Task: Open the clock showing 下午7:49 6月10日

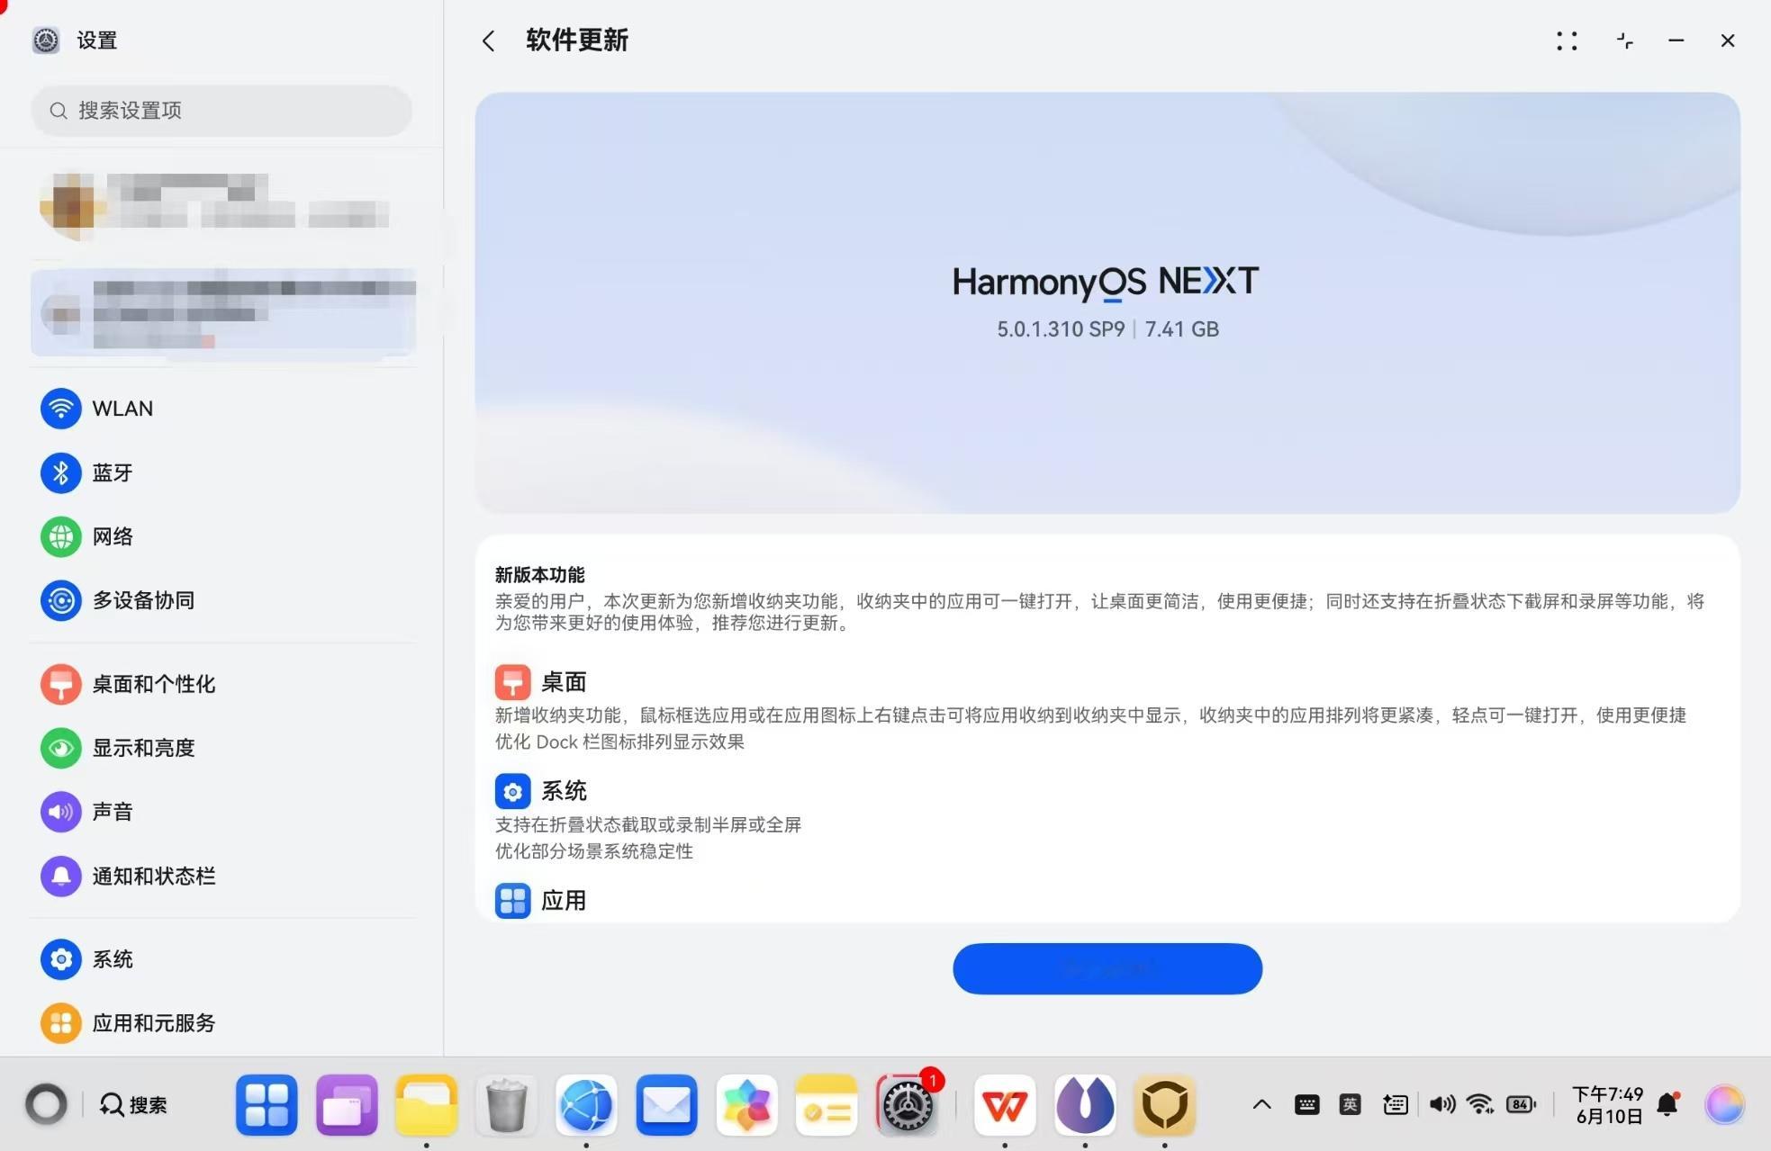Action: (1608, 1104)
